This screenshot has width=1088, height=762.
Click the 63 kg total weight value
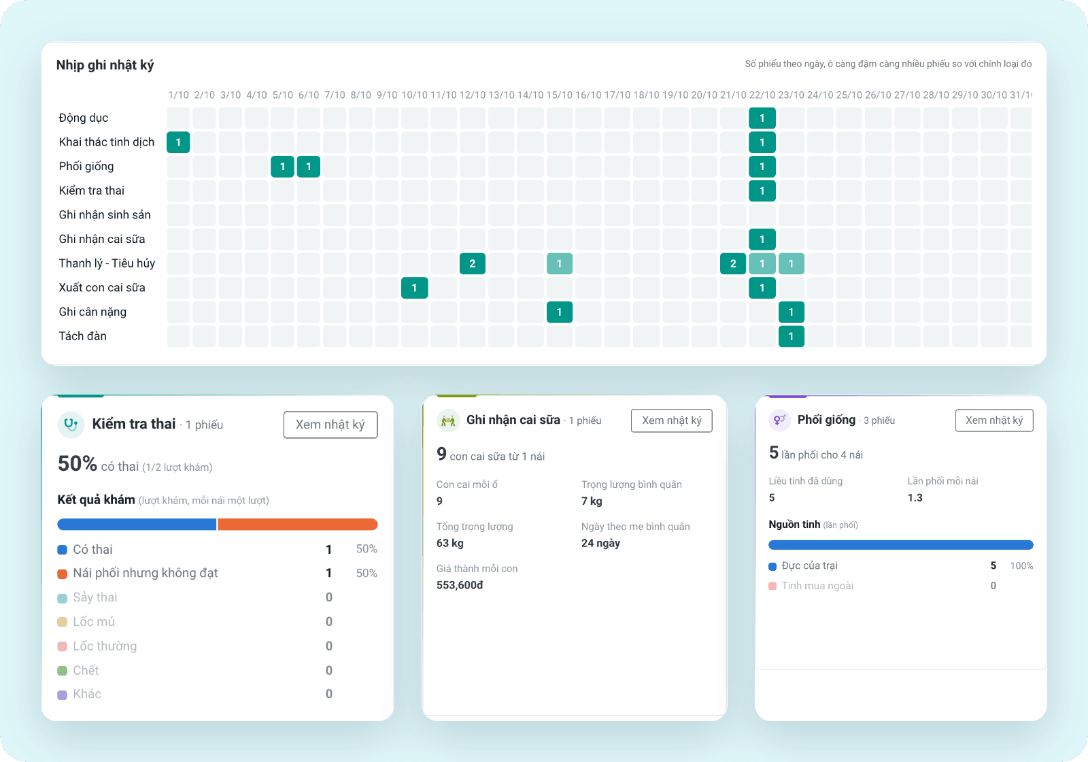[x=449, y=543]
